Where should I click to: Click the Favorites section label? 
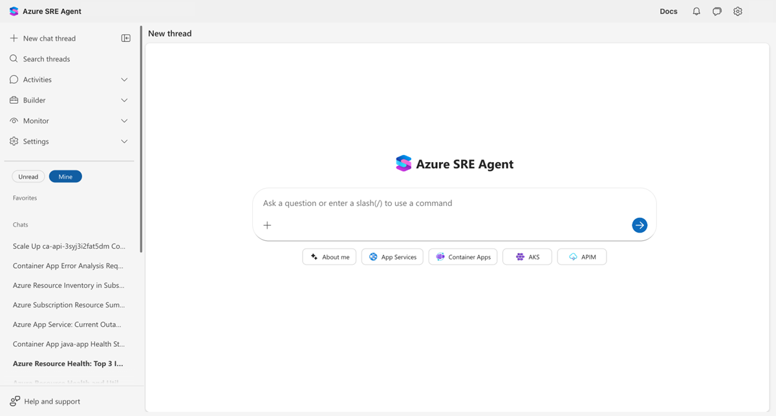[x=25, y=198]
